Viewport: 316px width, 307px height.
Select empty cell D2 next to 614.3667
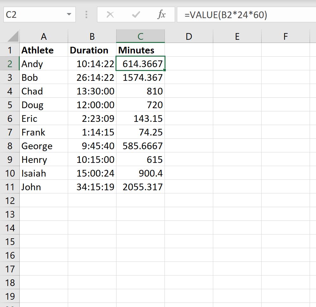(x=188, y=64)
